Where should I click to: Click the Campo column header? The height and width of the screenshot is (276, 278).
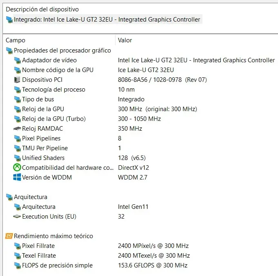pos(16,40)
